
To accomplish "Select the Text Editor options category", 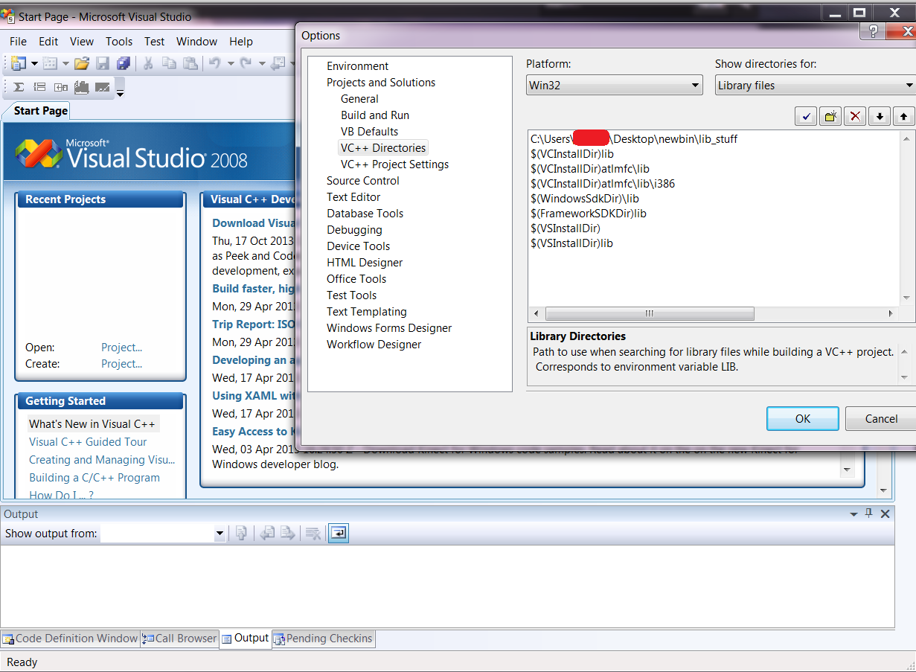I will pos(353,197).
